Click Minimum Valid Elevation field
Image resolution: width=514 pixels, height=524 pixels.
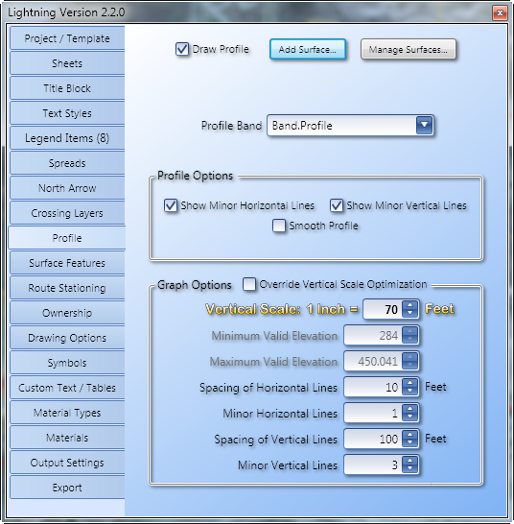point(373,335)
